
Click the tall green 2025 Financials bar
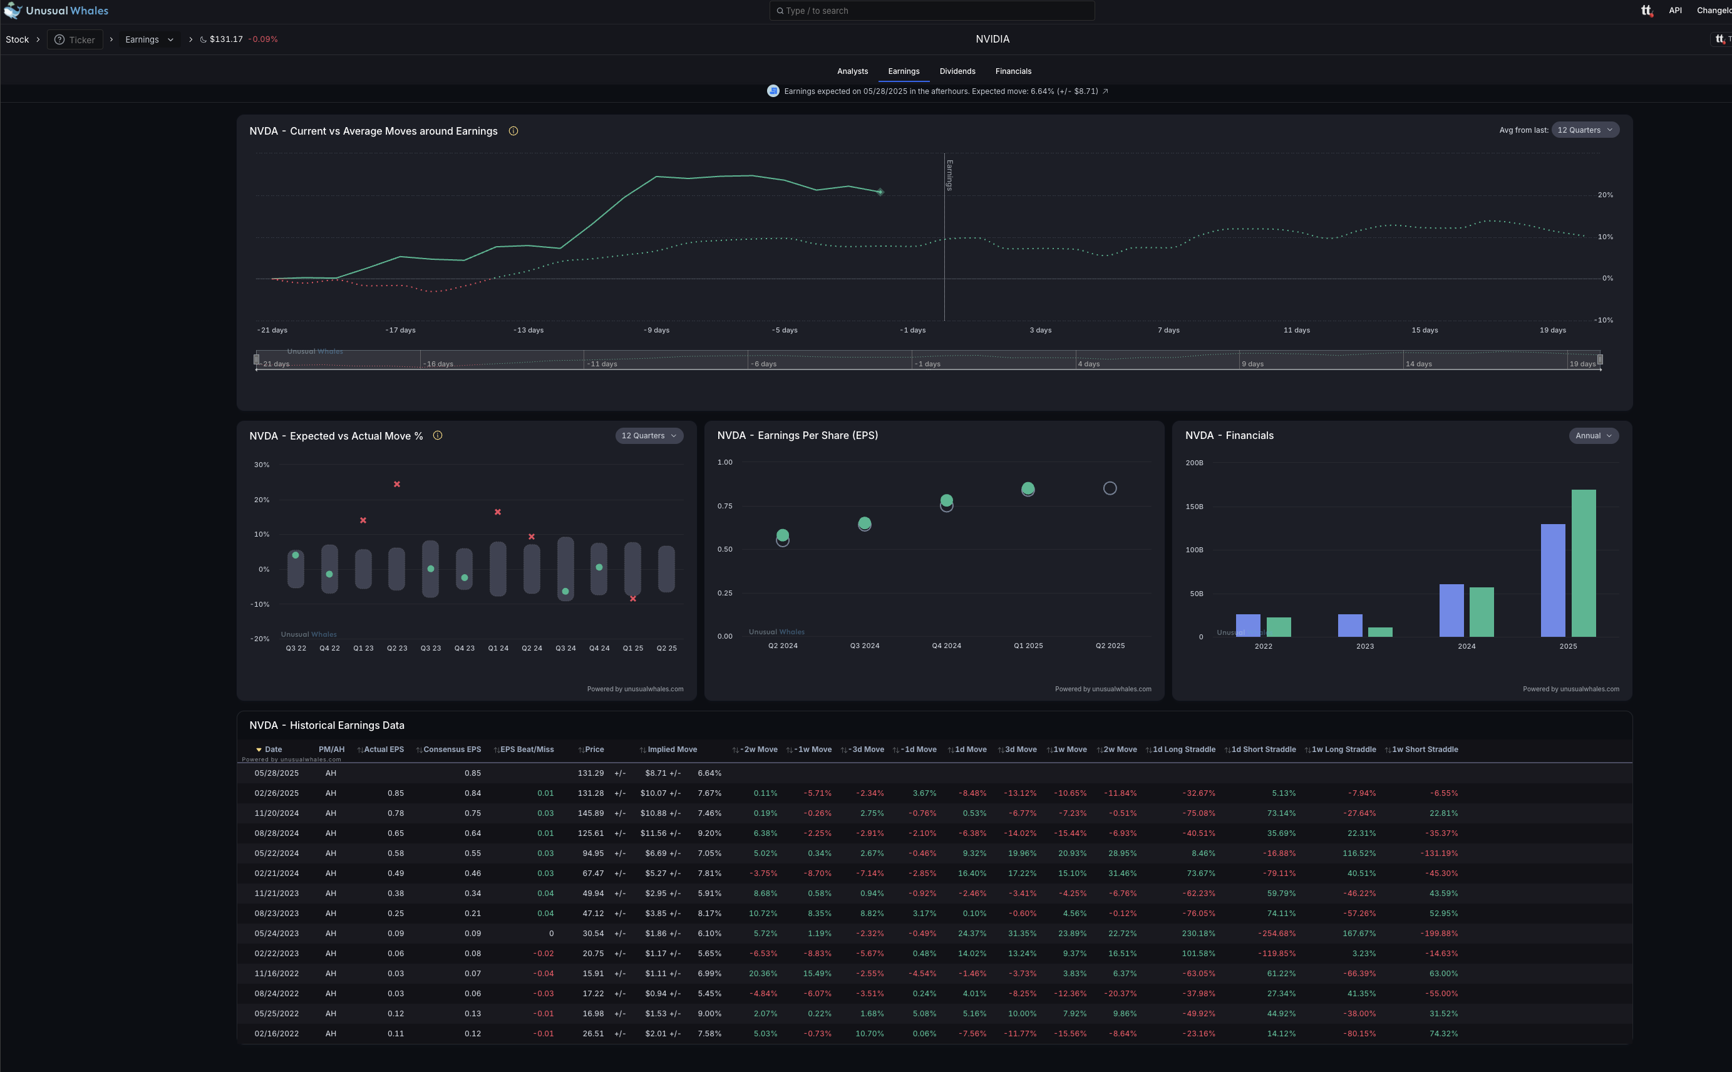coord(1583,563)
